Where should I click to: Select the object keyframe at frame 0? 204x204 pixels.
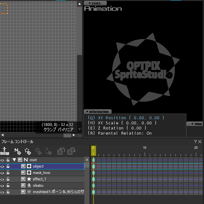click(93, 166)
